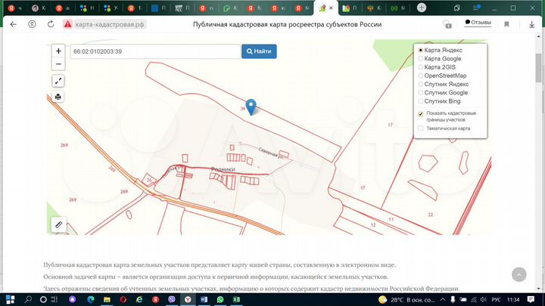The height and width of the screenshot is (306, 545).
Task: Click the blue location marker pin
Action: click(252, 107)
